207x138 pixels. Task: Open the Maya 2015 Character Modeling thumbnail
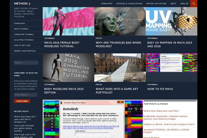point(68,68)
